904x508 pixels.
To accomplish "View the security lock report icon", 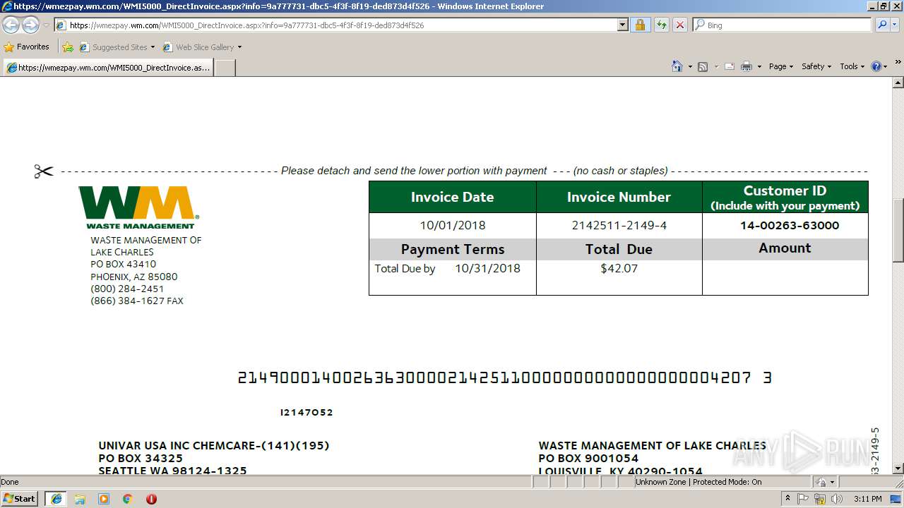I will coord(640,25).
